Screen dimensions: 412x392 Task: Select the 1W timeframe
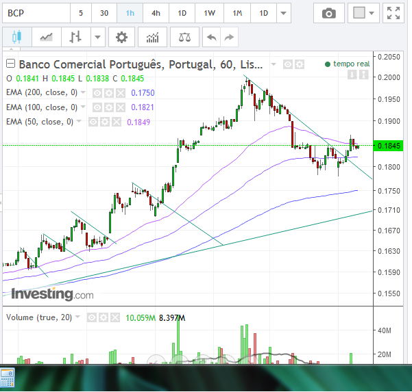click(209, 13)
